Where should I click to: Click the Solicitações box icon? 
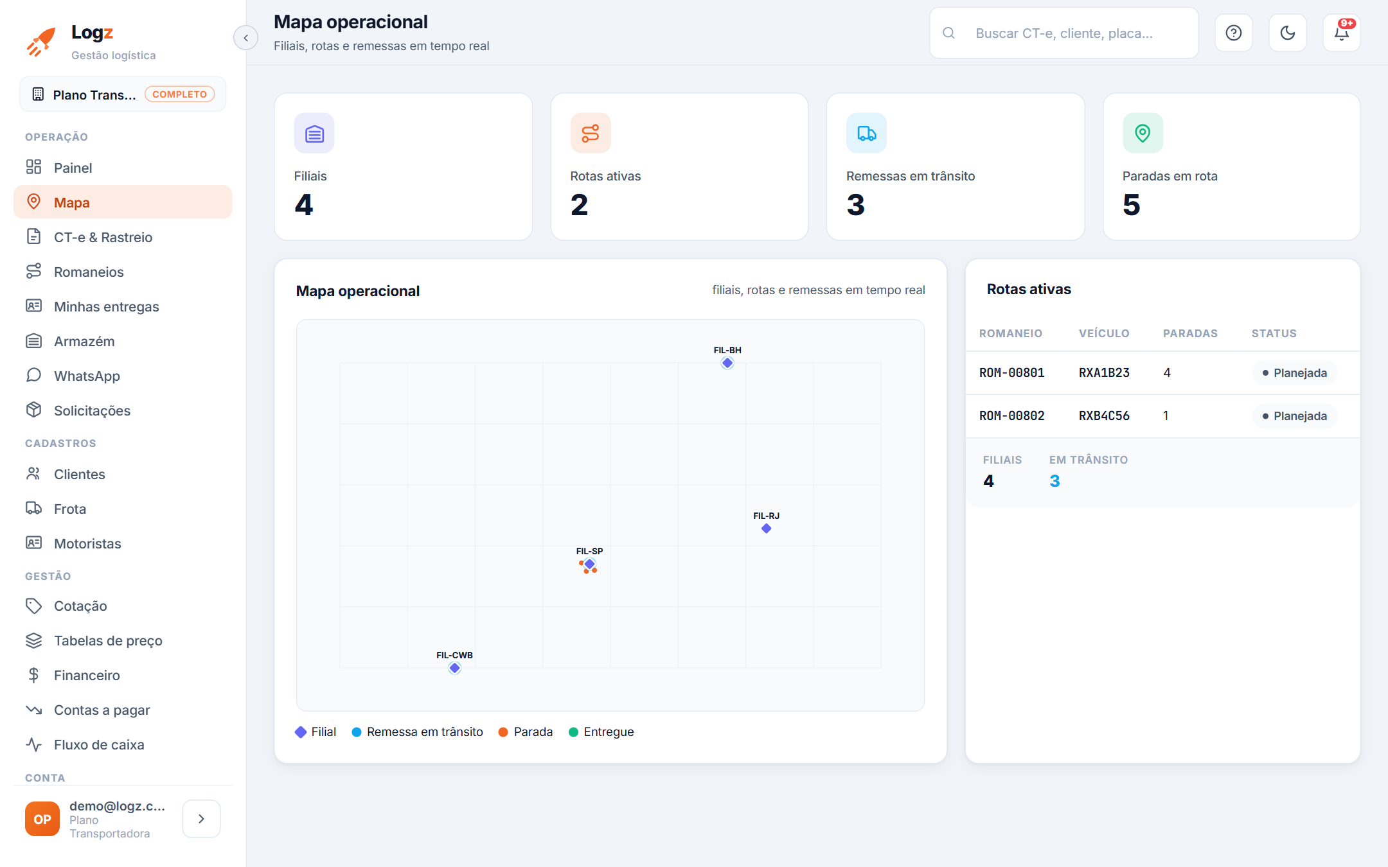[x=33, y=410]
